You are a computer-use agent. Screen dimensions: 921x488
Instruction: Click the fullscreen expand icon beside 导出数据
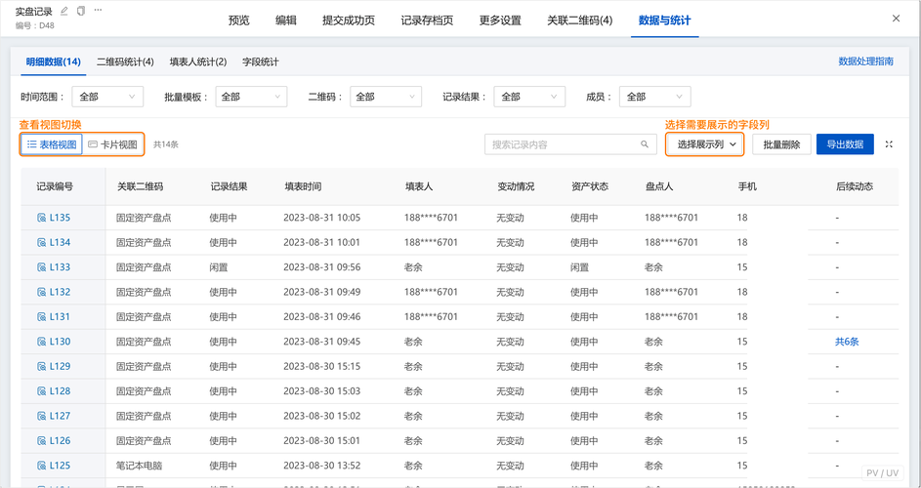pos(889,144)
